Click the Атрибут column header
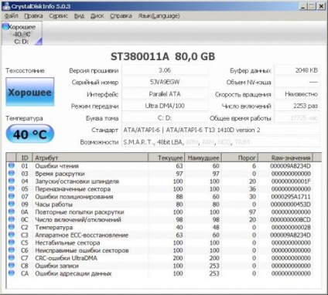The height and width of the screenshot is (295, 328). [91, 158]
